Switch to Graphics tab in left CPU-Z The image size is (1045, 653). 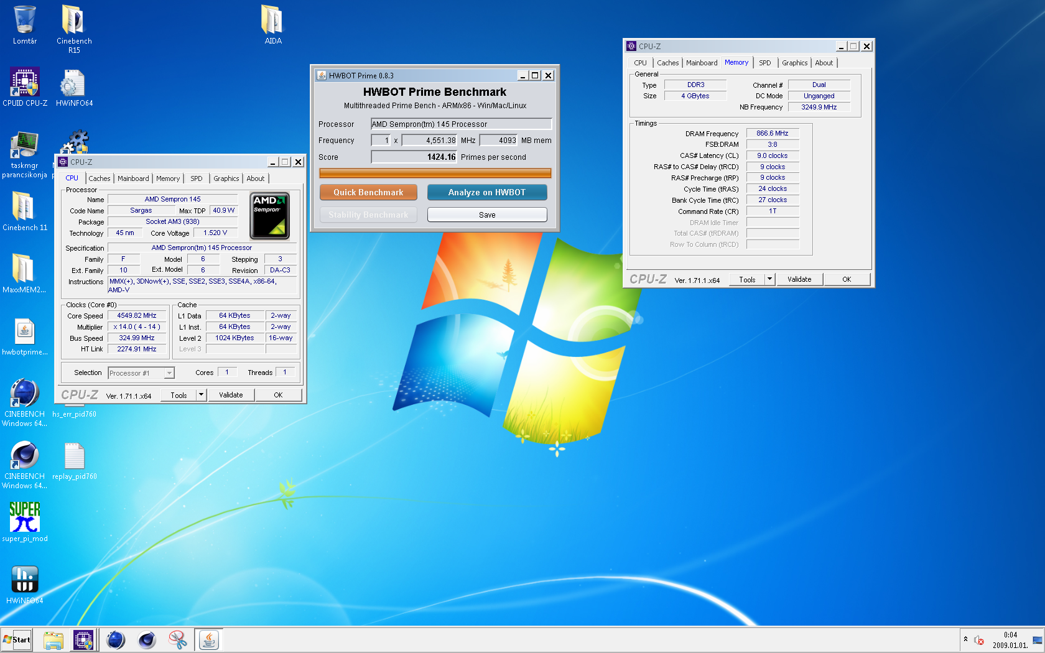226,178
